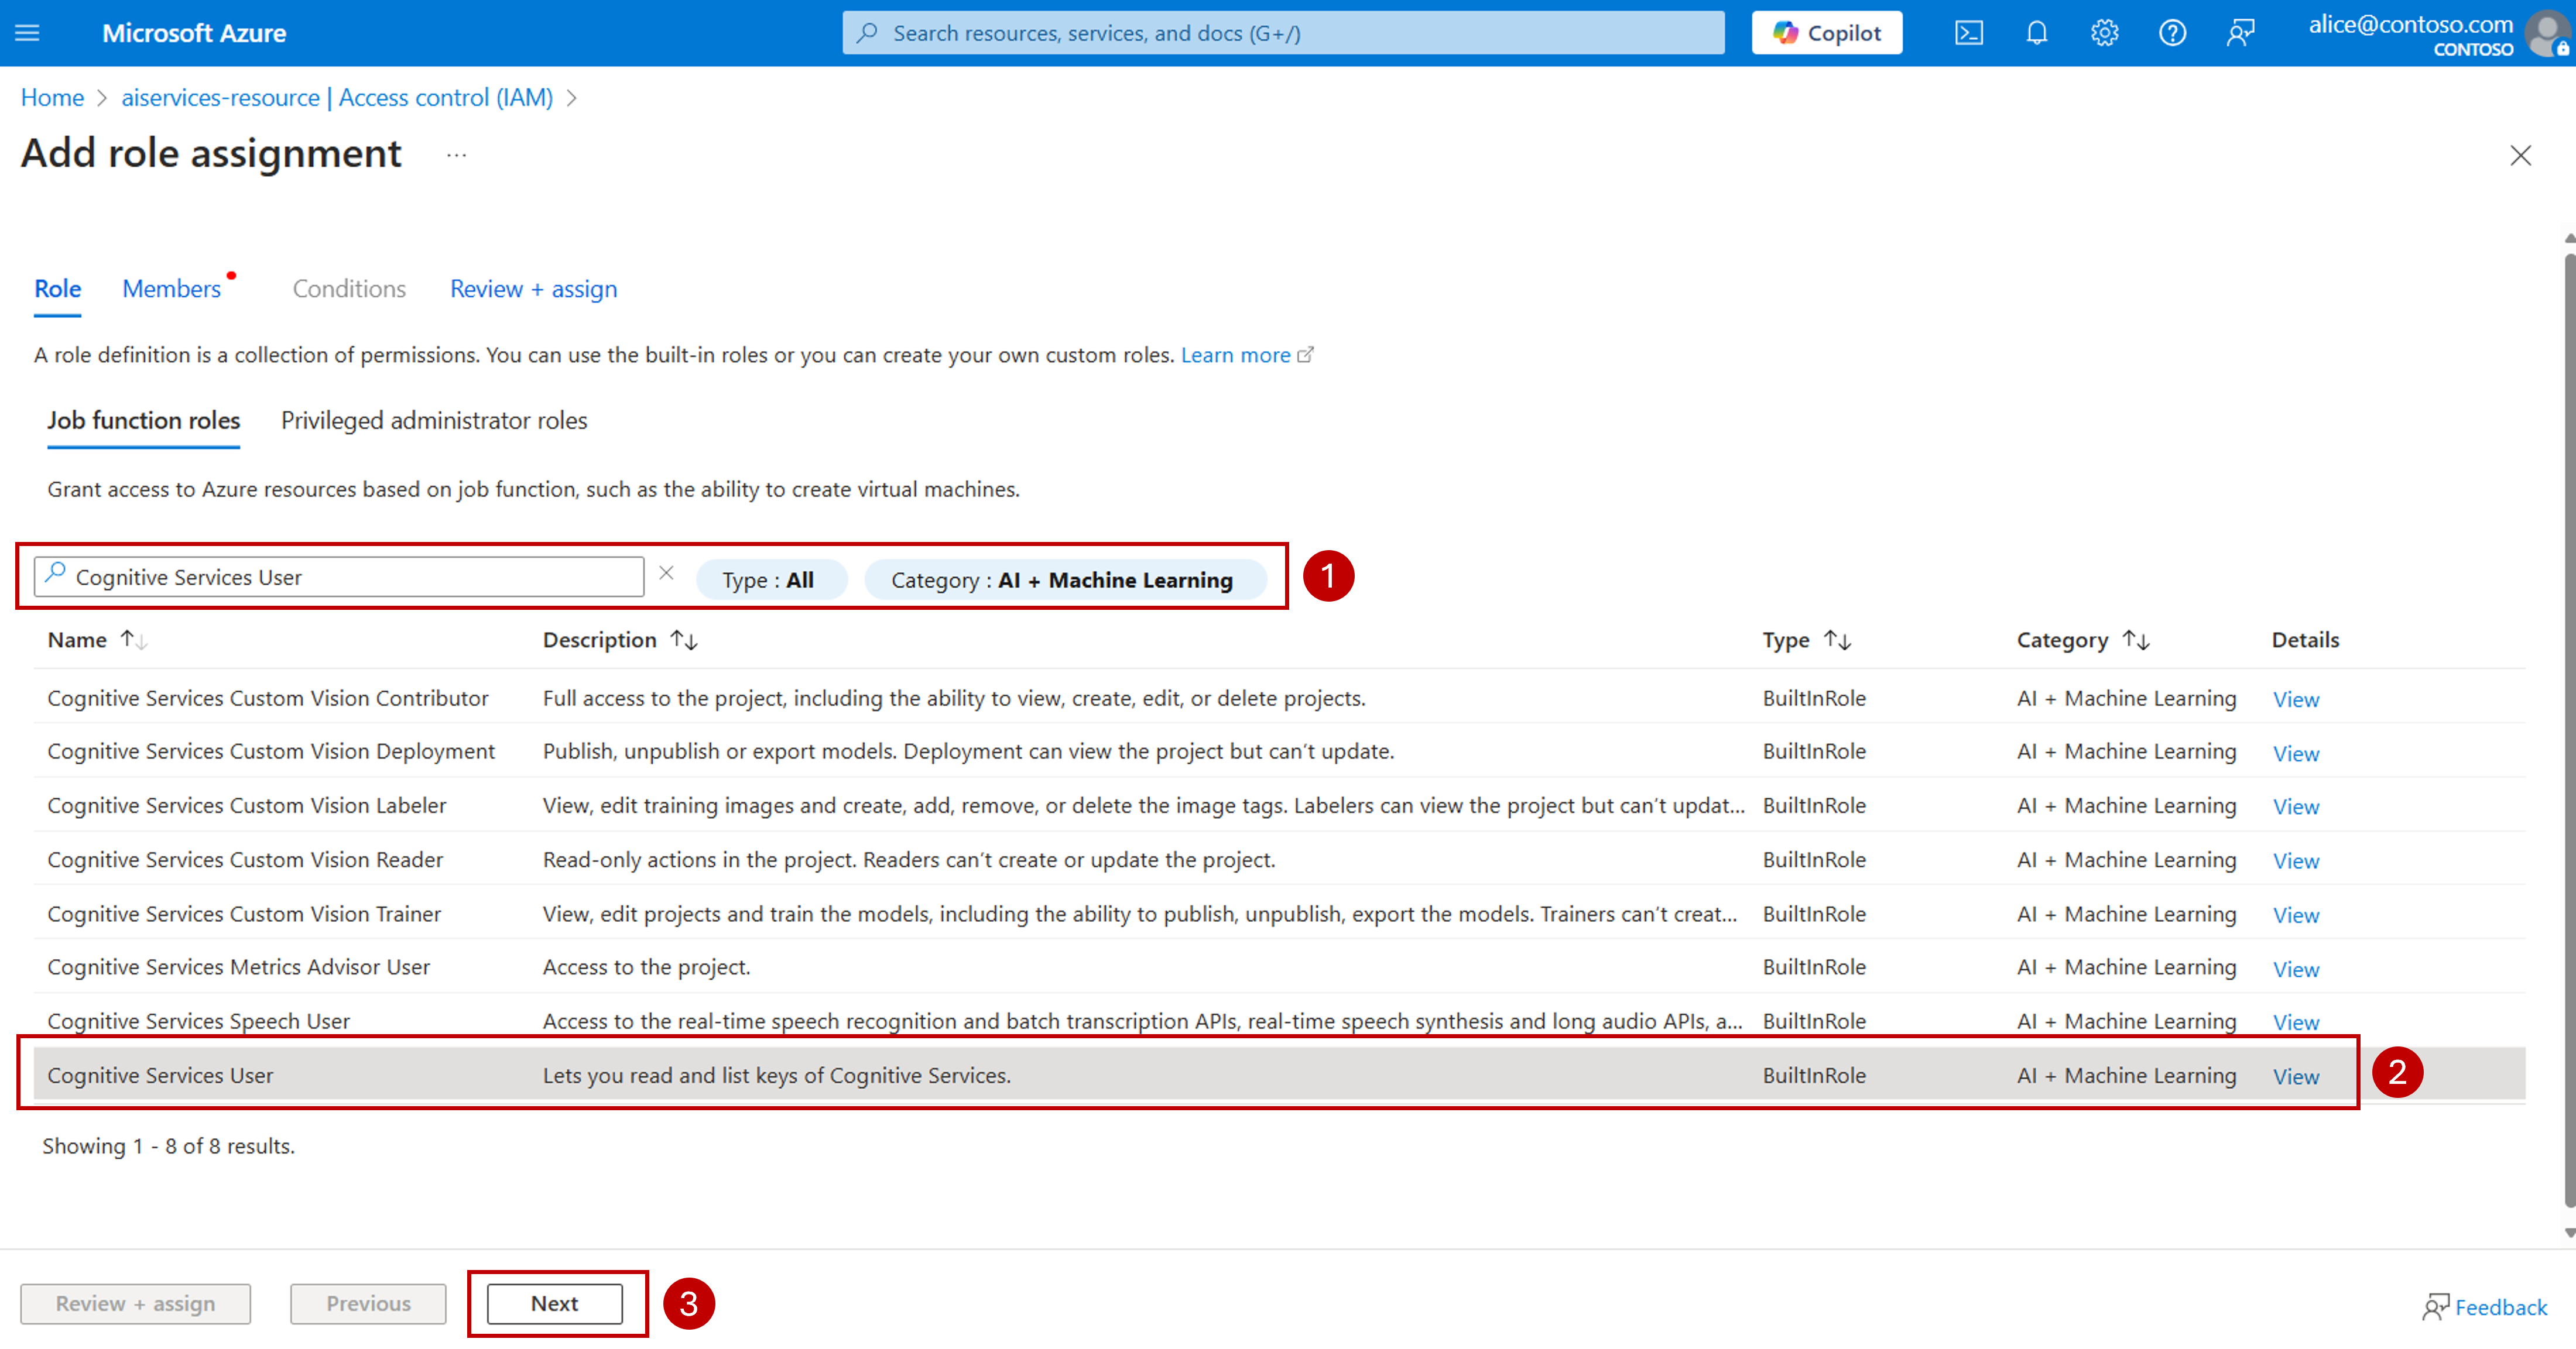Open the Category filter pill
Image resolution: width=2576 pixels, height=1349 pixels.
click(x=1062, y=580)
